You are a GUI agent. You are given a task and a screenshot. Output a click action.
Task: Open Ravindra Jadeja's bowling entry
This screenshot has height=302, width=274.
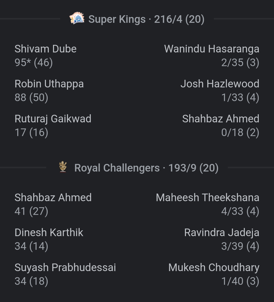[221, 233]
